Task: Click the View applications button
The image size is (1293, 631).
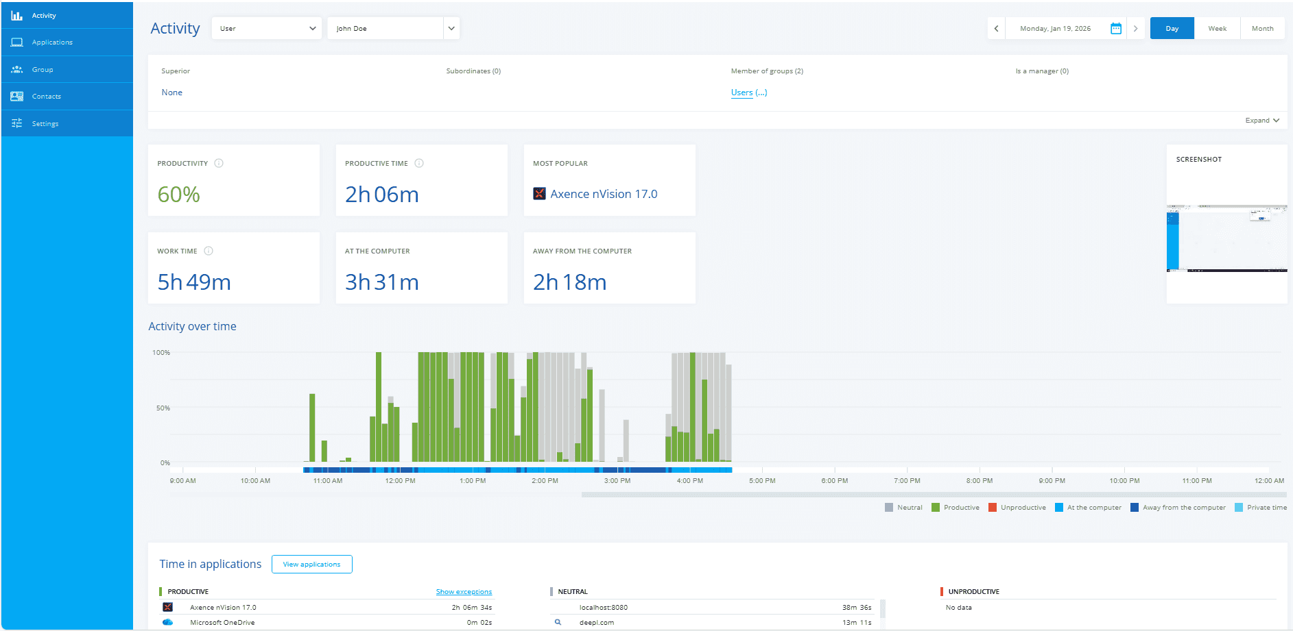Action: click(312, 565)
